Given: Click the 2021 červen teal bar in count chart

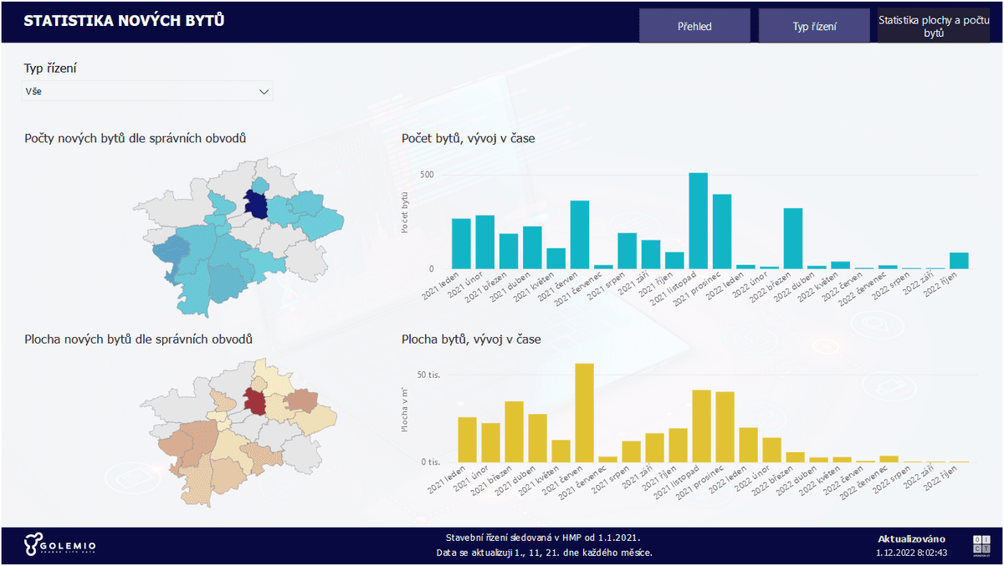Looking at the screenshot, I should point(580,235).
